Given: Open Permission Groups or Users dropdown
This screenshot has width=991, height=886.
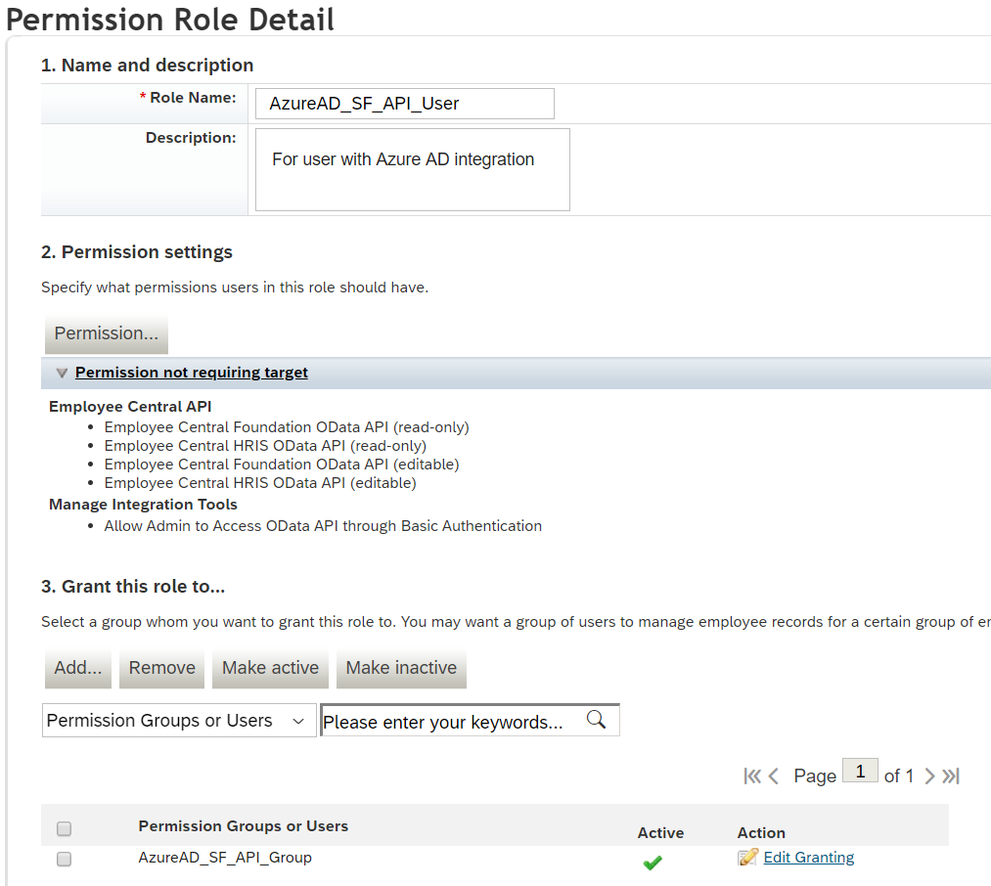Looking at the screenshot, I should pos(179,721).
